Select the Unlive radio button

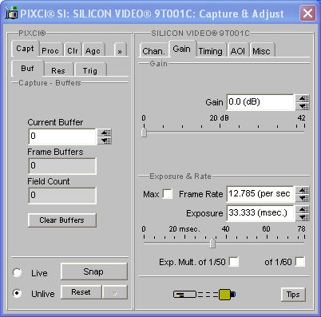pyautogui.click(x=18, y=293)
